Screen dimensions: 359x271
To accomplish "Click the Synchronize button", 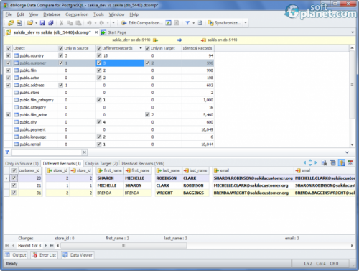I will coord(224,23).
